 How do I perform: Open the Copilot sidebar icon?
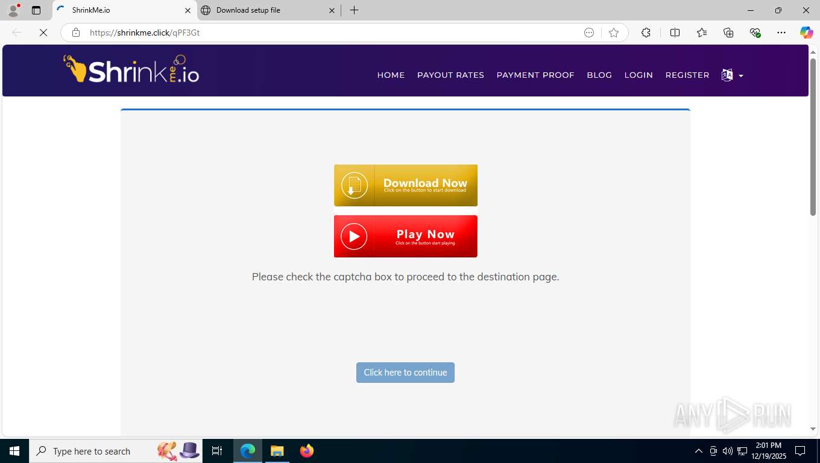807,33
